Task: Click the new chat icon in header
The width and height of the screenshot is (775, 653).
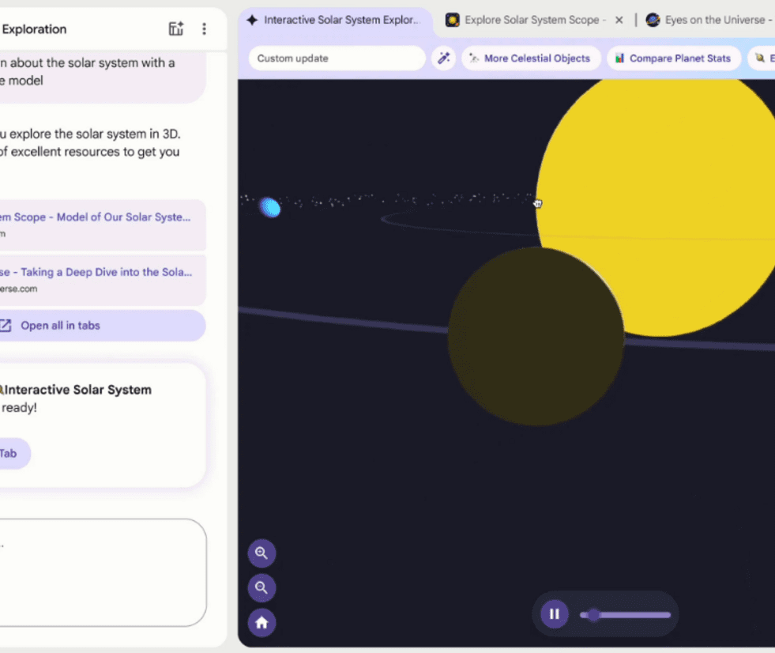Action: 176,29
